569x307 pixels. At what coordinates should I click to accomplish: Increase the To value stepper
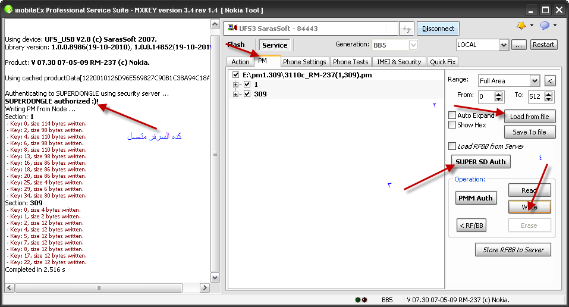pyautogui.click(x=549, y=94)
